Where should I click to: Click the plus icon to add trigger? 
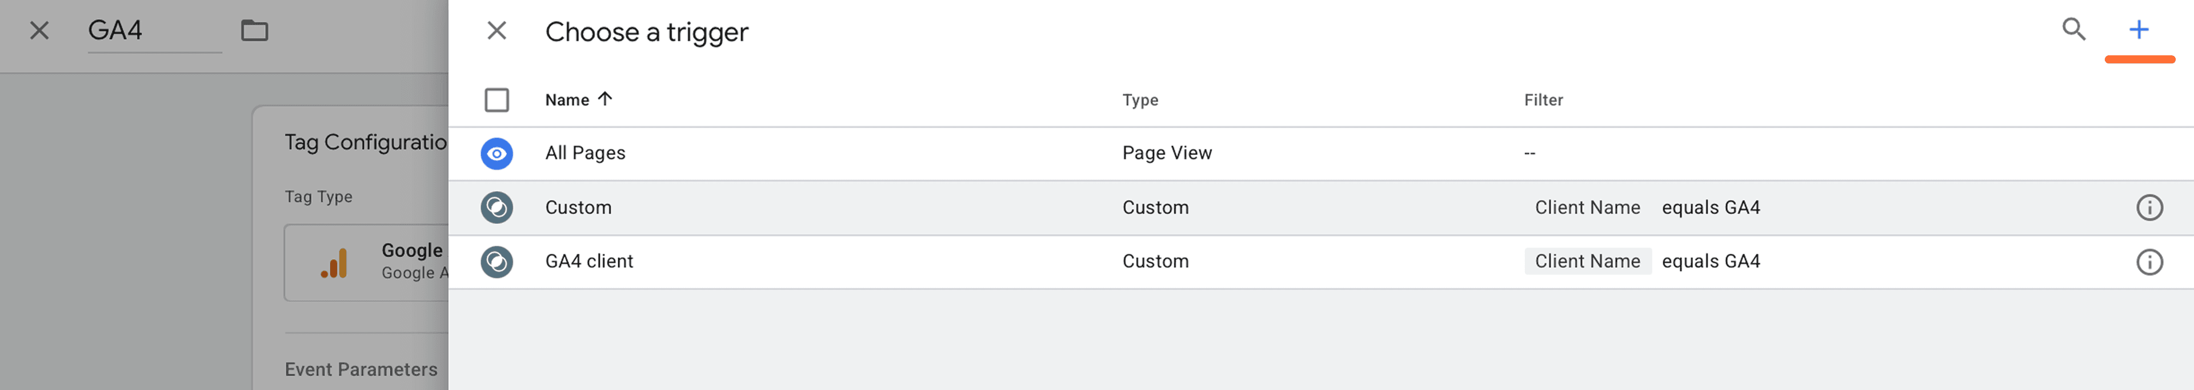[x=2138, y=30]
